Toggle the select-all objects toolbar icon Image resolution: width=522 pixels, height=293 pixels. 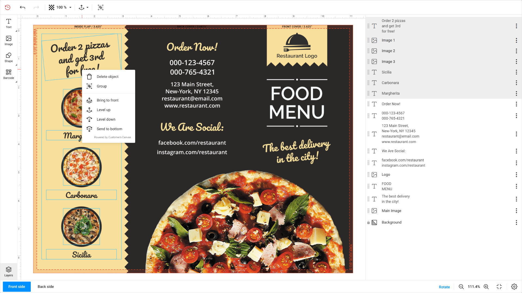101,7
